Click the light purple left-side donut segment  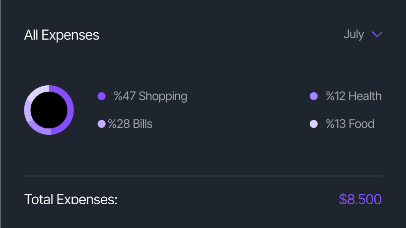(28, 111)
